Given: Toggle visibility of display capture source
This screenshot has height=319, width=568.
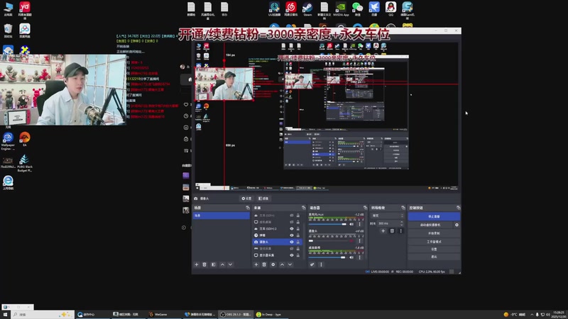Looking at the screenshot, I should click(292, 255).
